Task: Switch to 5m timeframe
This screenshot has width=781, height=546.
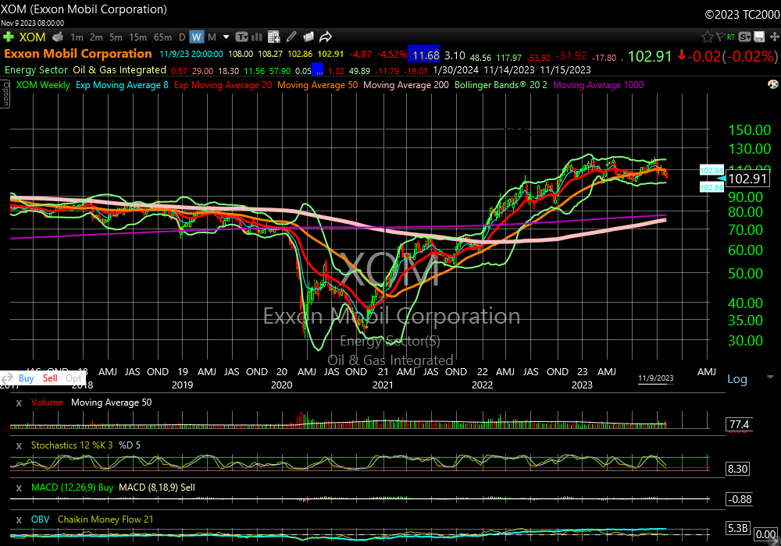Action: click(116, 37)
